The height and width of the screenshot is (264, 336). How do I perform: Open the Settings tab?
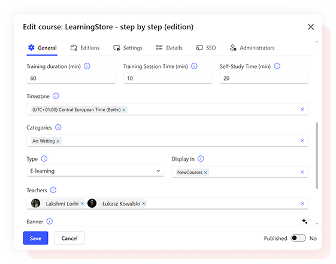pos(128,48)
